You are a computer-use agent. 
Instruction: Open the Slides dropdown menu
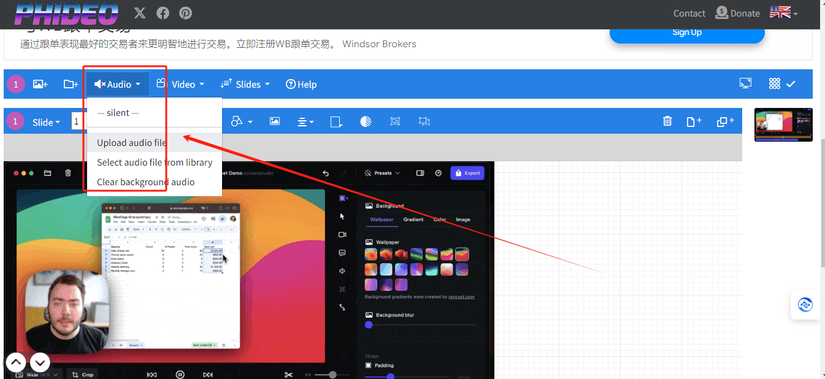coord(245,84)
